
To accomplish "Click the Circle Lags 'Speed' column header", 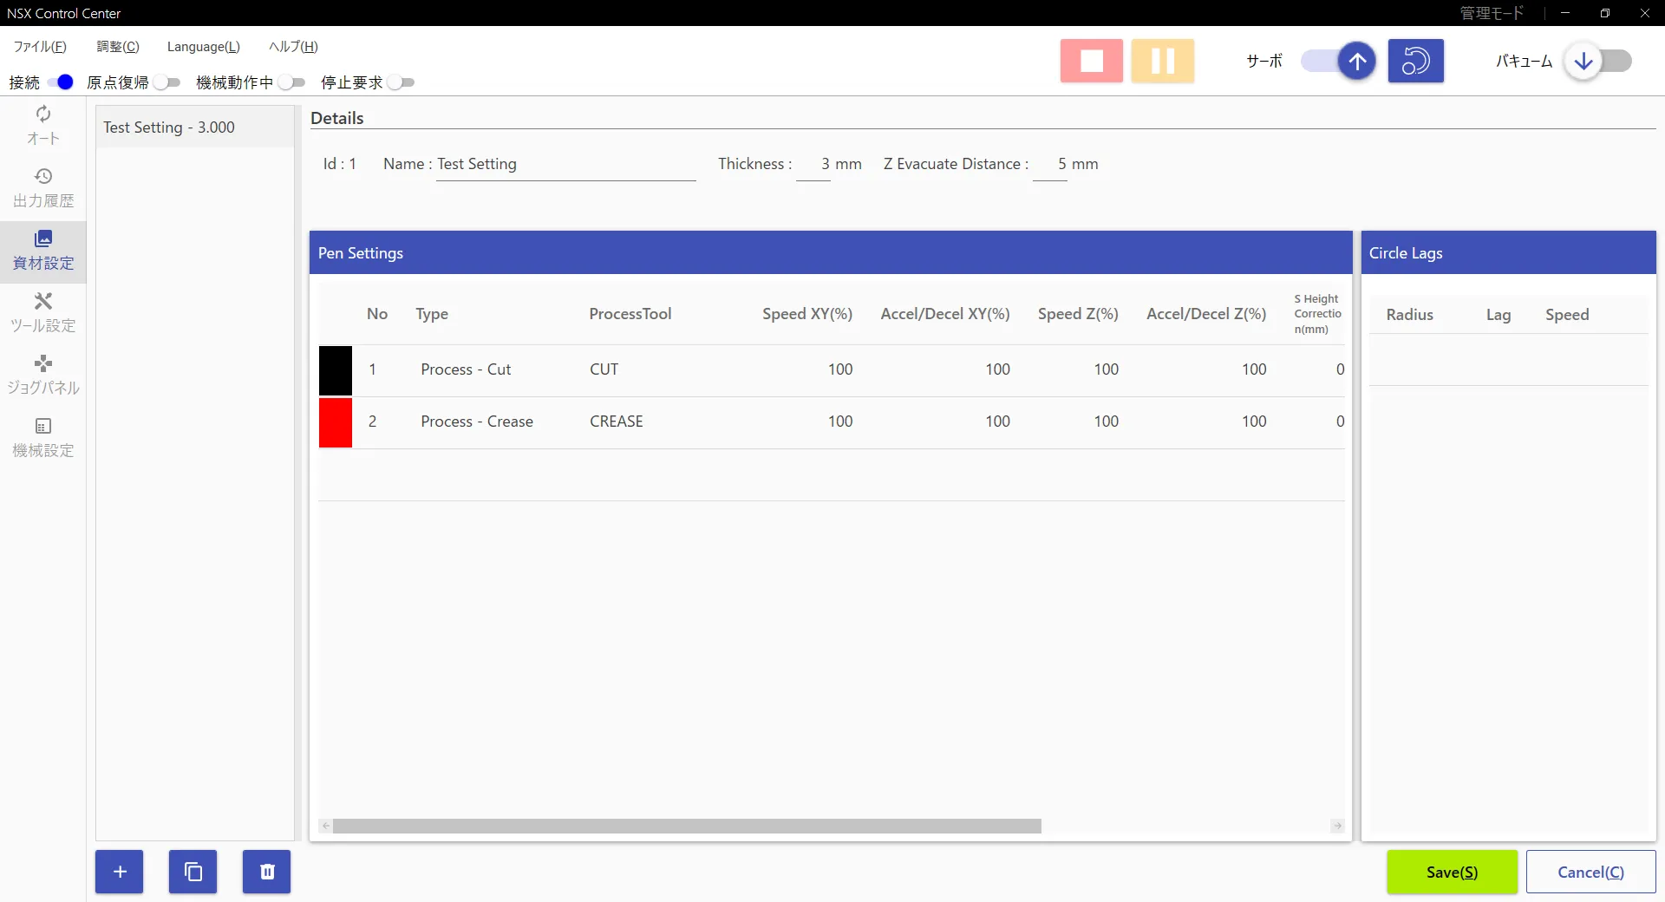I will [x=1567, y=315].
